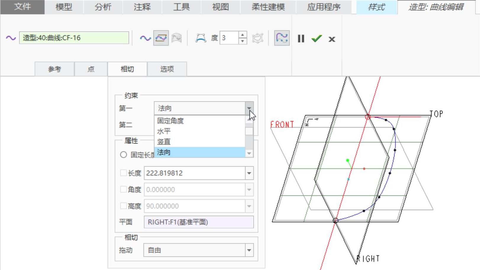
Task: Switch to the 选项 panel tab
Action: pos(167,69)
